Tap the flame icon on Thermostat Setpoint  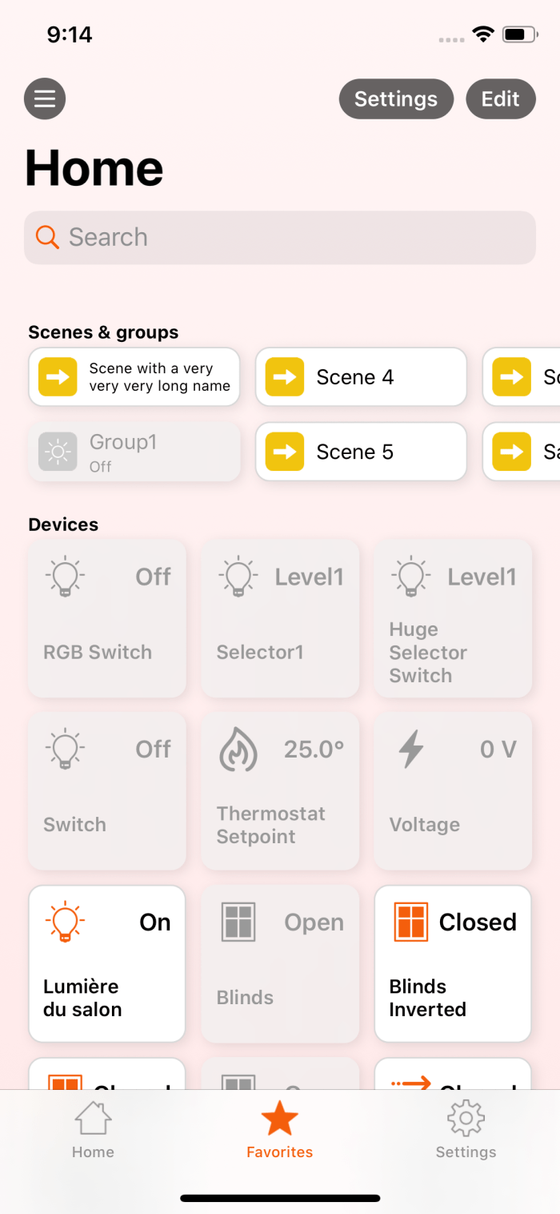[x=238, y=750]
